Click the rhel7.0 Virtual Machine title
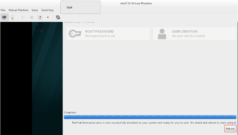This screenshot has width=238, height=135. 136,3
